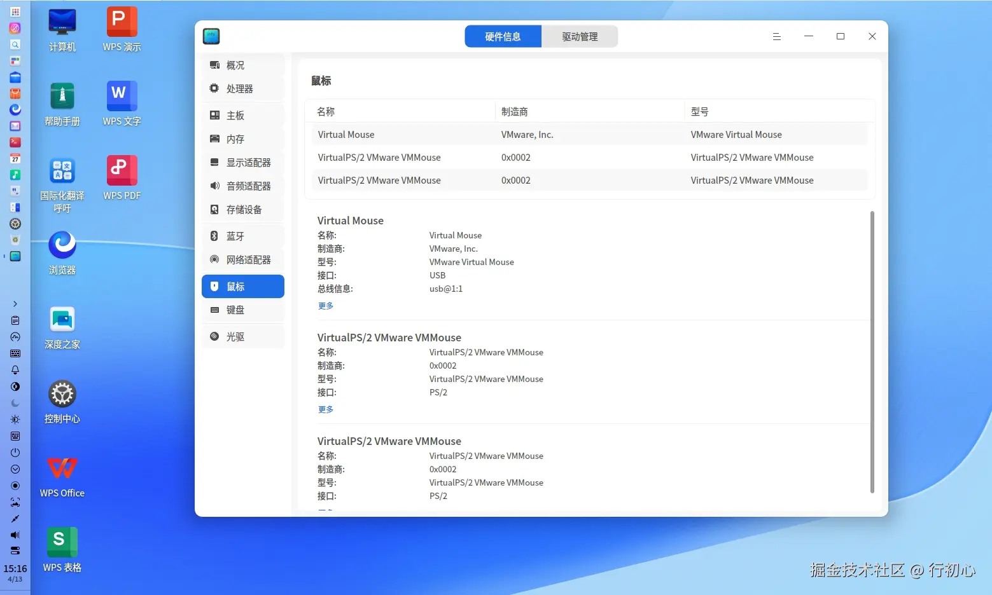Open the 键盘 keyboard section

click(x=243, y=310)
